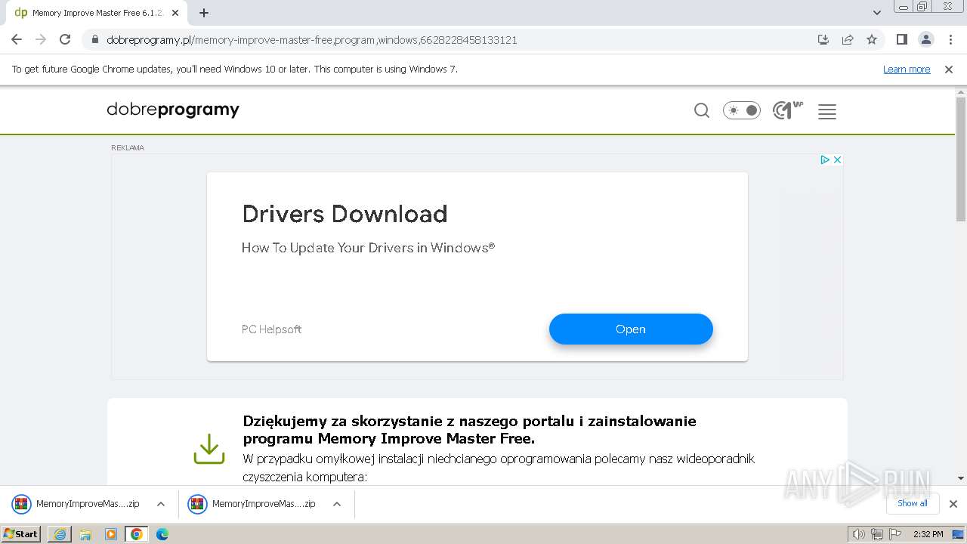Open the media player taskbar icon
The width and height of the screenshot is (967, 544).
click(111, 534)
